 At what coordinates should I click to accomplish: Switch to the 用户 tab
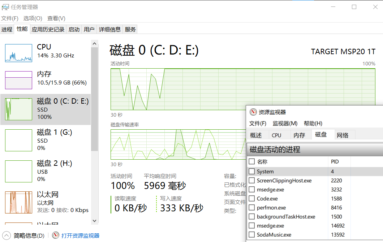point(89,30)
